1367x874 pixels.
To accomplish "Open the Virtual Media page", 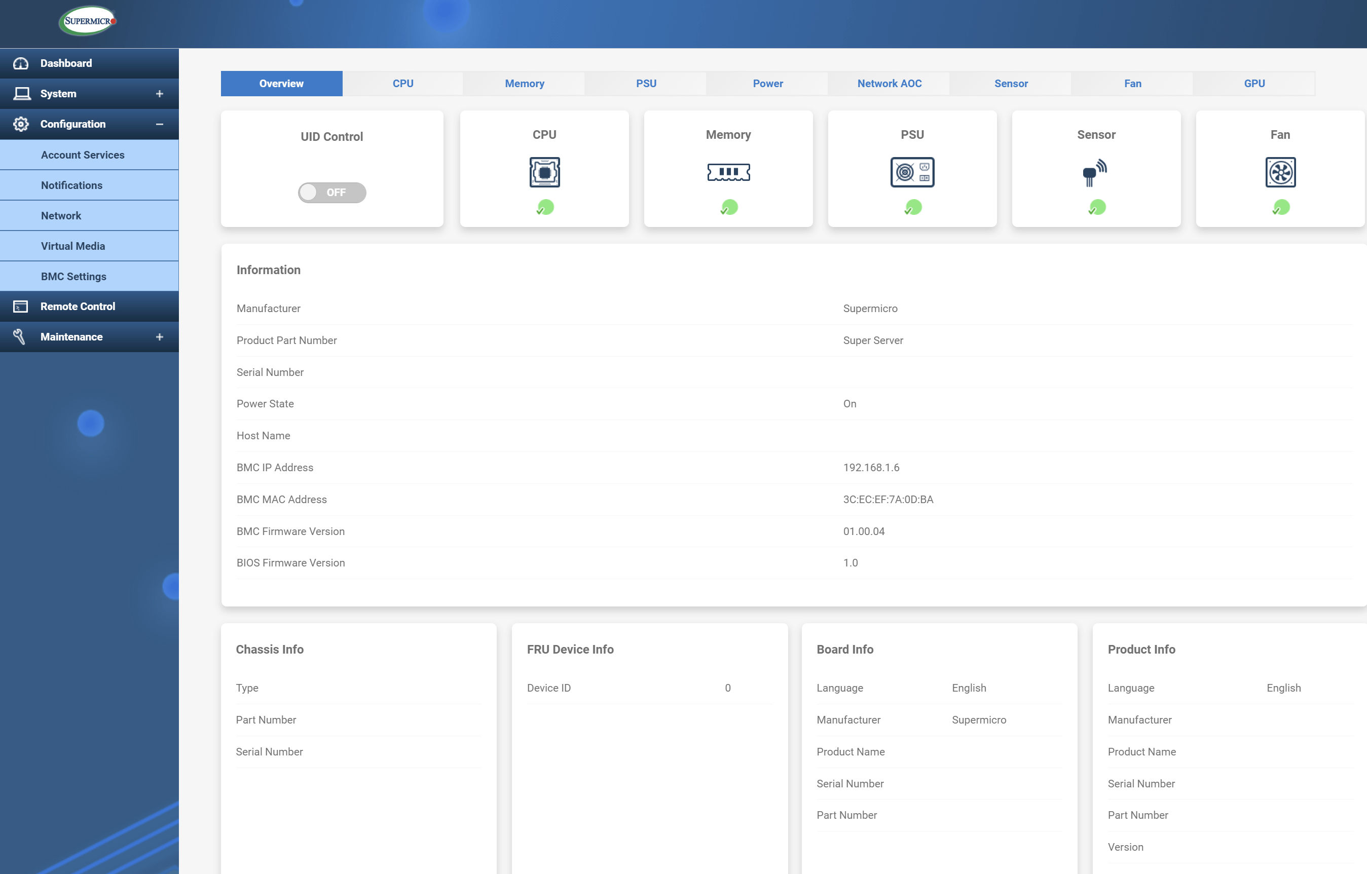I will [72, 246].
